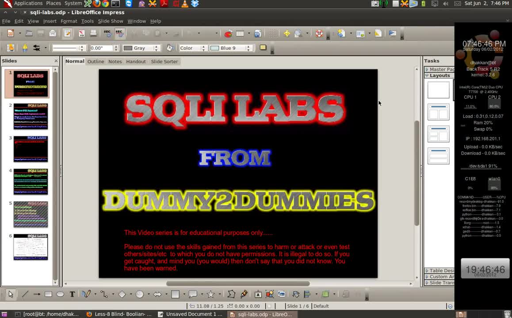Open the Connector tool dropdown arrow
The width and height of the screenshot is (512, 318).
tap(113, 294)
